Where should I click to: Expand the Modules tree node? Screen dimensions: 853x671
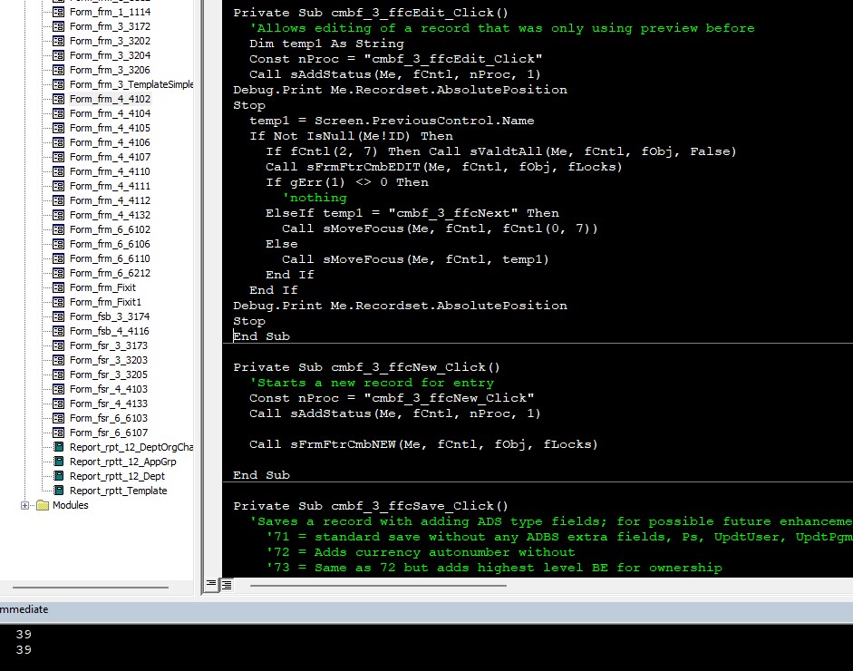pos(24,506)
